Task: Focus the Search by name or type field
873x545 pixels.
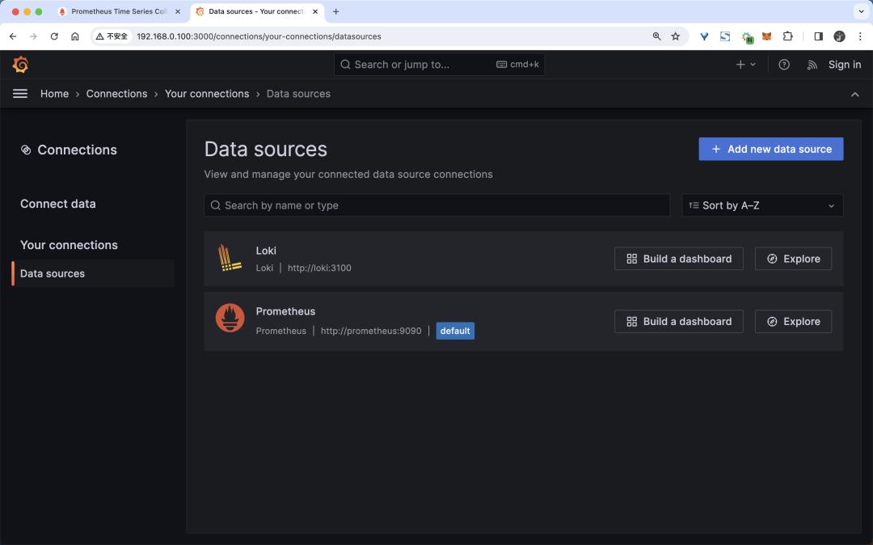Action: pos(436,205)
